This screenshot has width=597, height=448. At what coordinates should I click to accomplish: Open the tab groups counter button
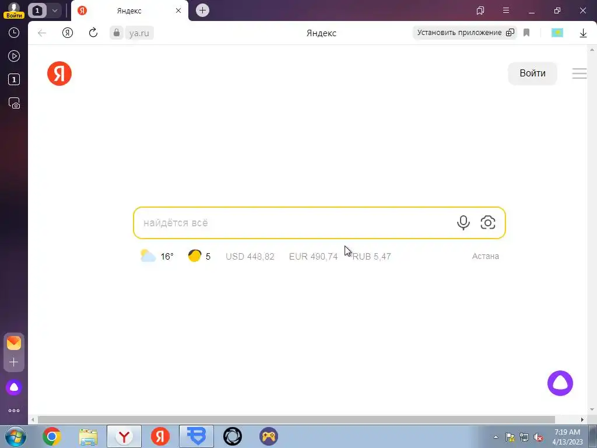37,10
